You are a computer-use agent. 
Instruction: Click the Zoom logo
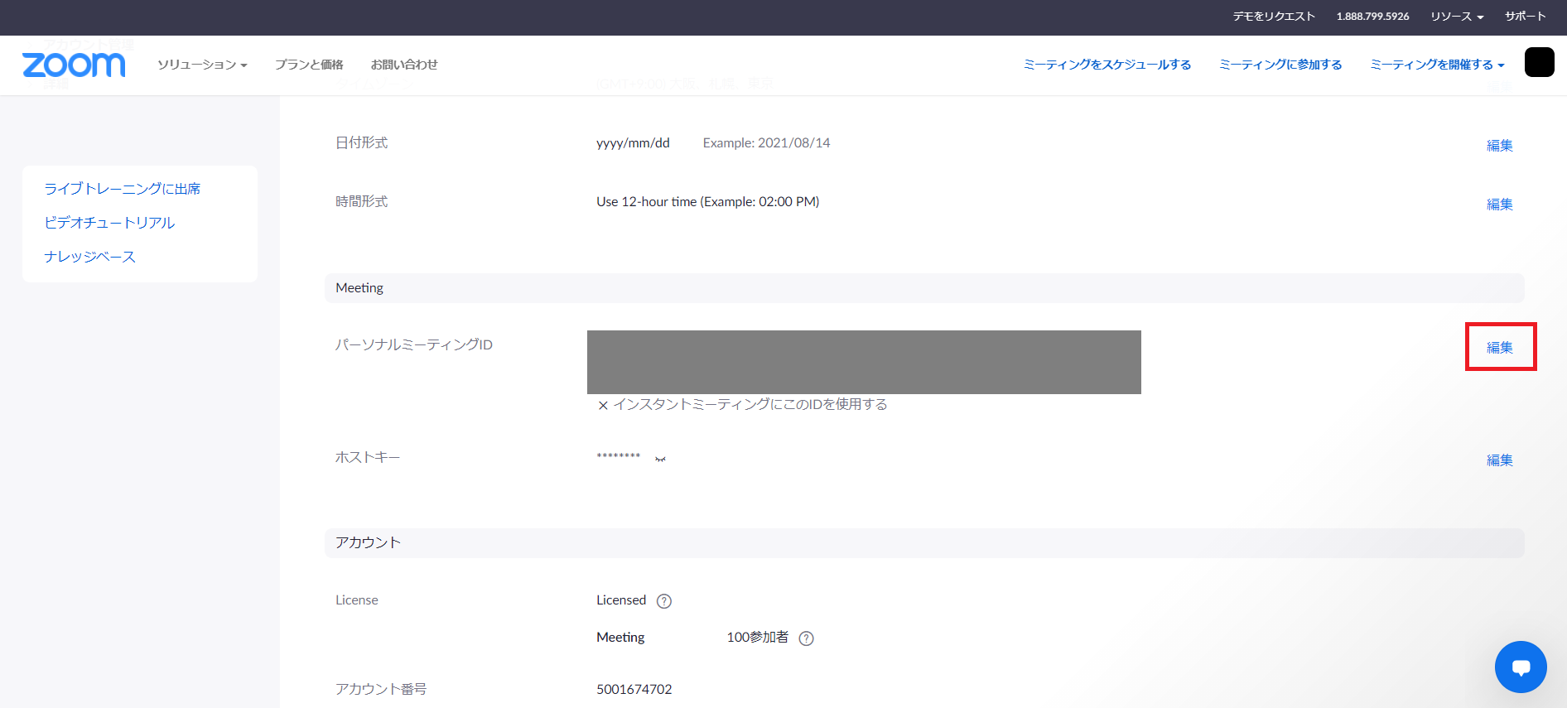pos(74,65)
